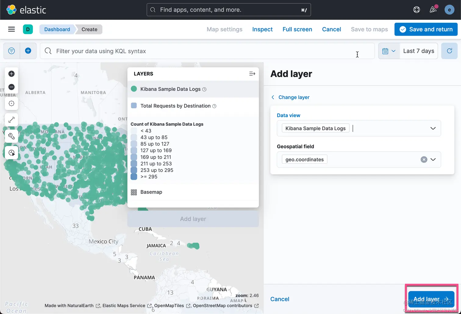Image resolution: width=461 pixels, height=314 pixels.
Task: Click the Basemap layer label
Action: pyautogui.click(x=151, y=192)
